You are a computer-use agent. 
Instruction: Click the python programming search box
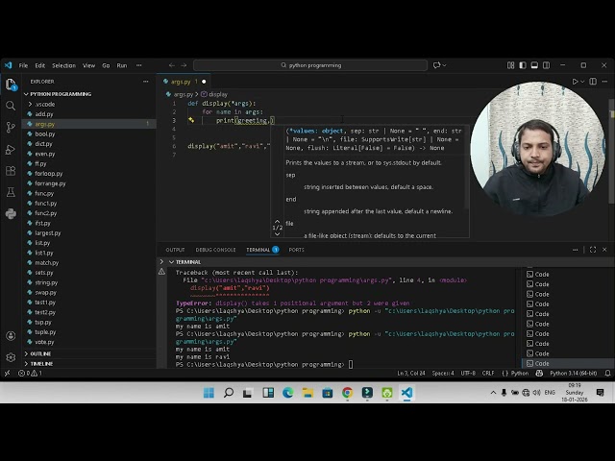[310, 65]
